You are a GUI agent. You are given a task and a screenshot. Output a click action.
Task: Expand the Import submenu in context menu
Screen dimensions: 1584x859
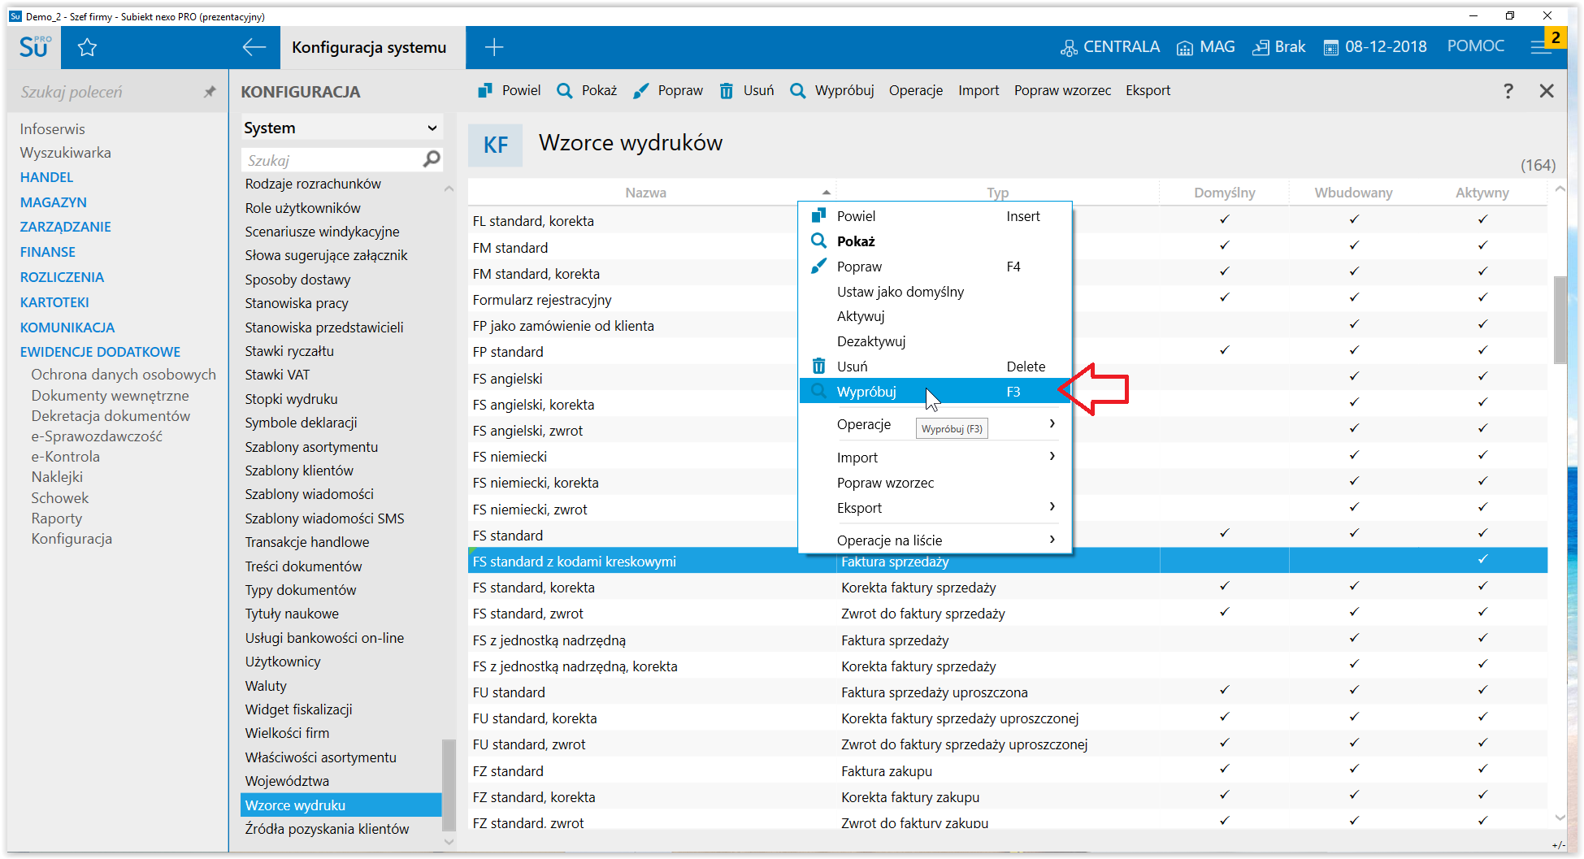[935, 458]
